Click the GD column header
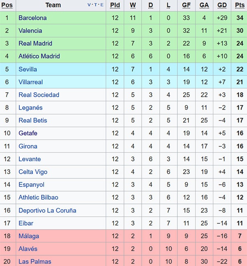 click(x=222, y=5)
